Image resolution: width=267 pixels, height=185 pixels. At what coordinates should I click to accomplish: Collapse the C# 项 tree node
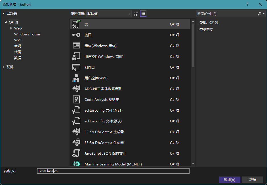[x=6, y=22]
